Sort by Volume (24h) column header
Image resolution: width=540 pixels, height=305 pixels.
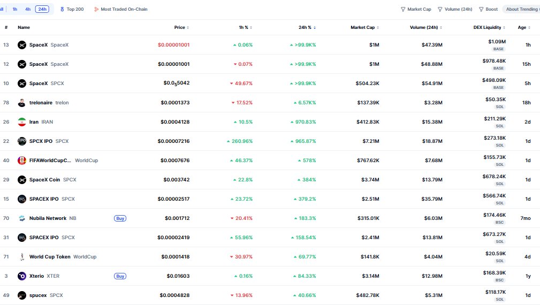426,27
